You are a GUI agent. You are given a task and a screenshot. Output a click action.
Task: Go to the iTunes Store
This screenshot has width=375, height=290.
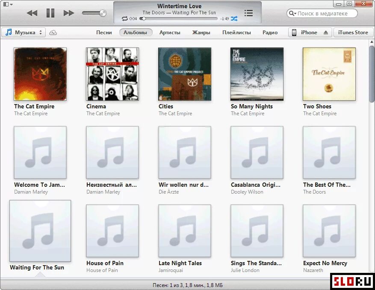353,33
